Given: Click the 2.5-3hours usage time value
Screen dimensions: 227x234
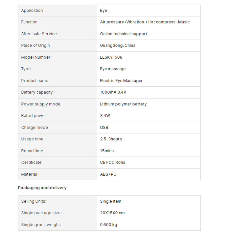Looking at the screenshot, I should pos(111,139).
